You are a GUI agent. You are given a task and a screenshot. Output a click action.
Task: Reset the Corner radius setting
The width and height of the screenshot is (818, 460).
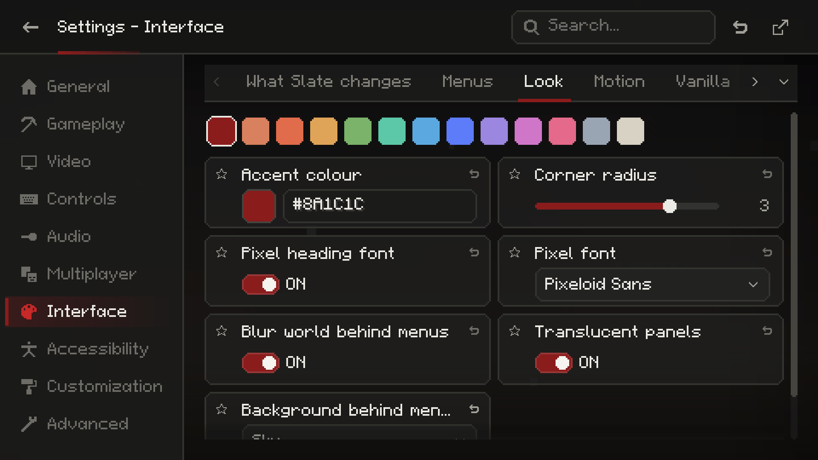pyautogui.click(x=767, y=174)
